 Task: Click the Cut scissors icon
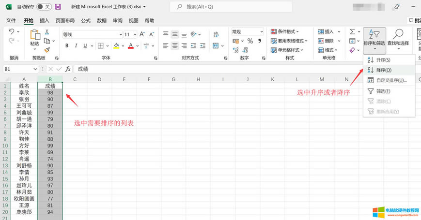pos(47,31)
